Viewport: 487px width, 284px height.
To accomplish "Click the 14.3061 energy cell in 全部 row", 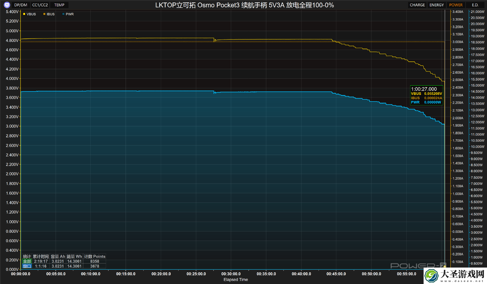I will [74, 261].
